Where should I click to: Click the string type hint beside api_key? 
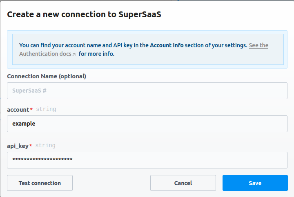pyautogui.click(x=45, y=146)
